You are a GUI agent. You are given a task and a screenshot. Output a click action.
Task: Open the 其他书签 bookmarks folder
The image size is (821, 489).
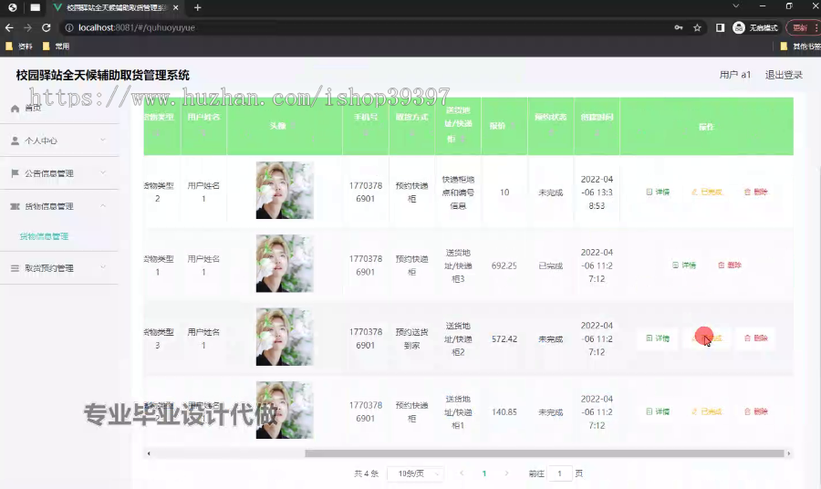pos(799,47)
